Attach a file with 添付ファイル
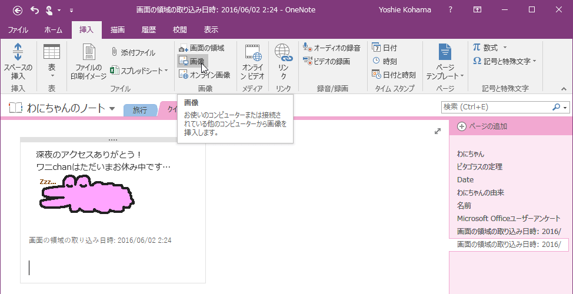Image resolution: width=573 pixels, height=294 pixels. (133, 52)
